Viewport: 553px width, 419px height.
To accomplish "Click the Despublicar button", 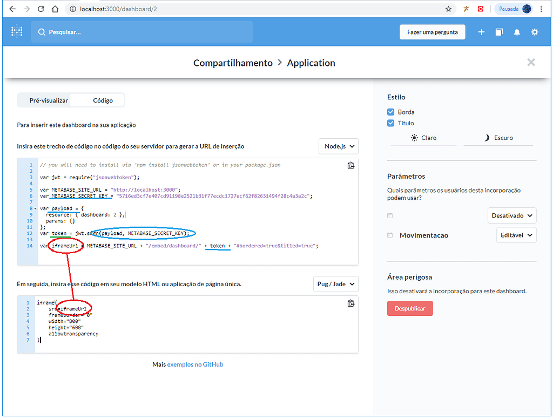I will coord(410,309).
